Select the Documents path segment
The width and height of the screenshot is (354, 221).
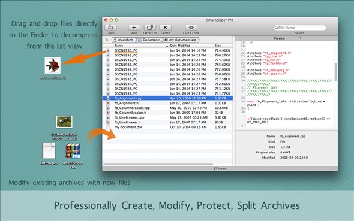149,40
